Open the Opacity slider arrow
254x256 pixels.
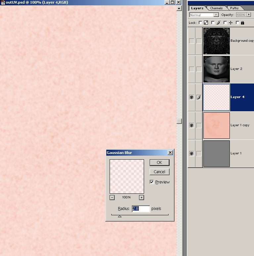[249, 15]
